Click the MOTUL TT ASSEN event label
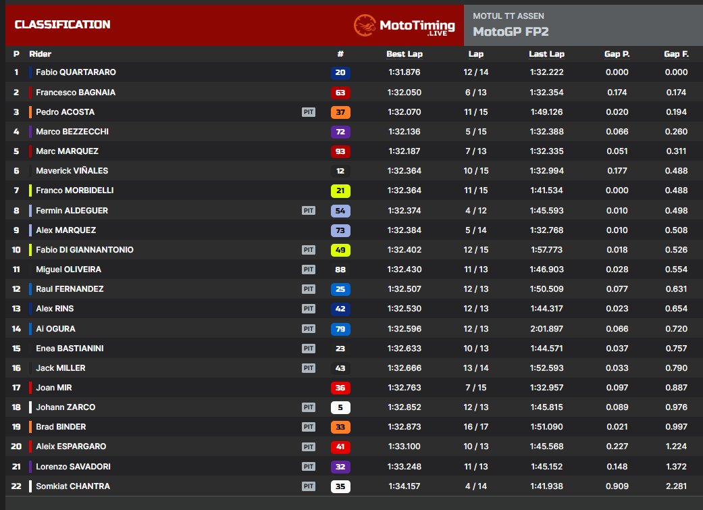The image size is (703, 510). (x=509, y=16)
